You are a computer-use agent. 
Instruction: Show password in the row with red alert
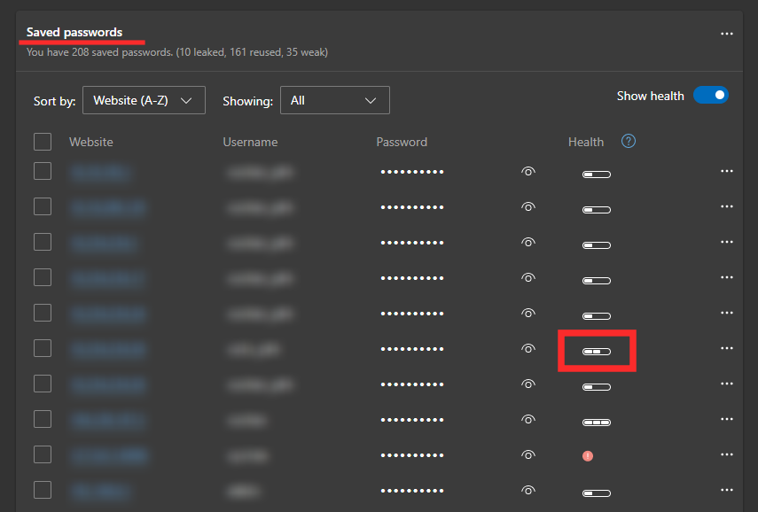[x=528, y=455]
